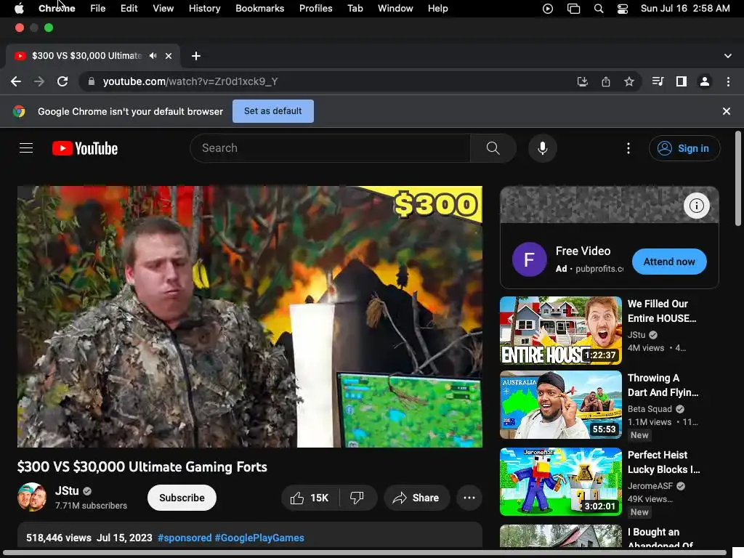Open macOS Spotlight search icon
The width and height of the screenshot is (744, 558).
[x=599, y=9]
